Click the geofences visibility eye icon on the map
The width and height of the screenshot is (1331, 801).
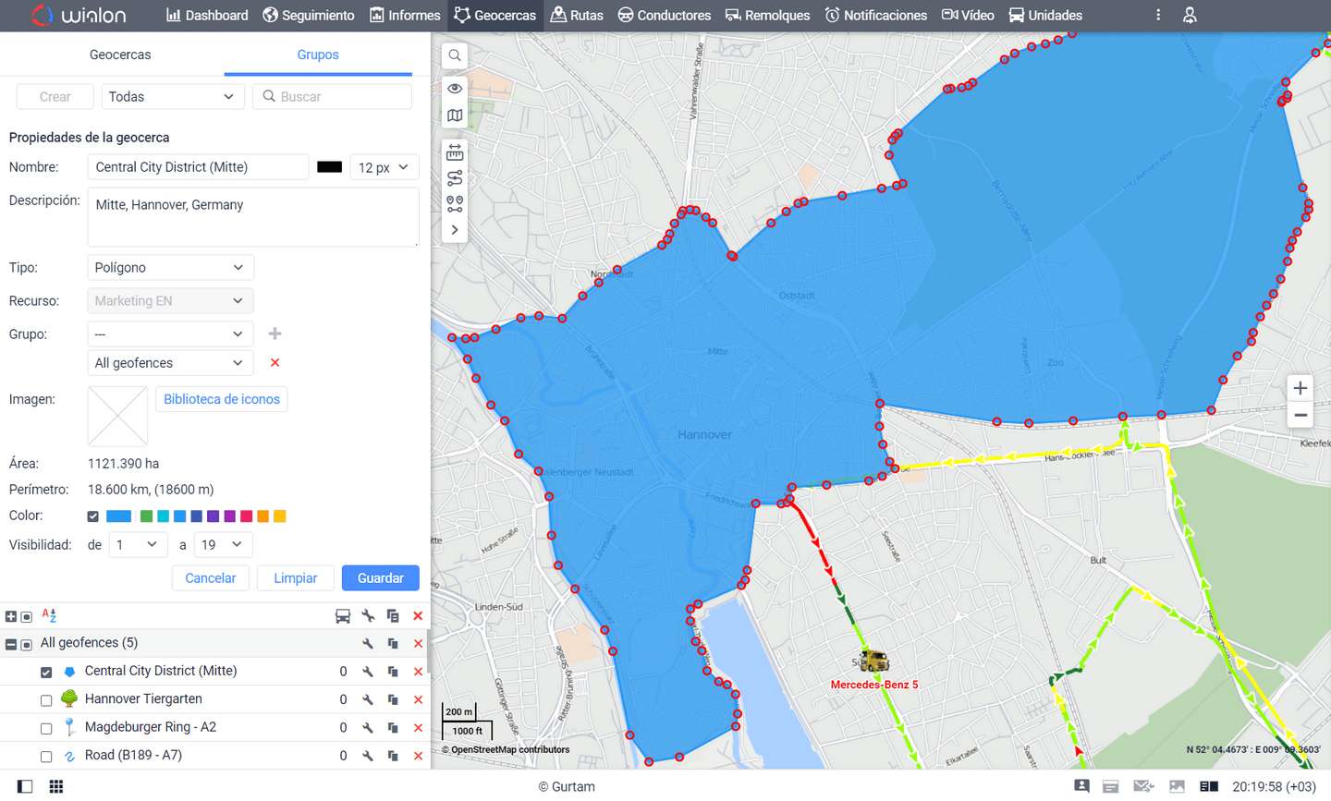pos(454,88)
